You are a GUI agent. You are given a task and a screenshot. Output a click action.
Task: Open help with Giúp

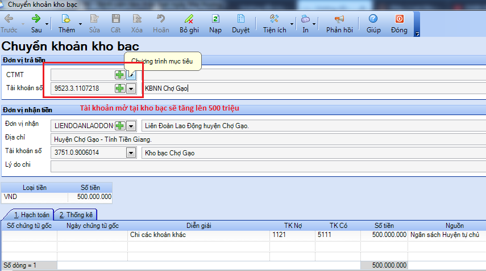click(373, 23)
